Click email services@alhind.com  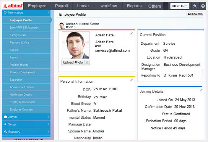pos(112,51)
